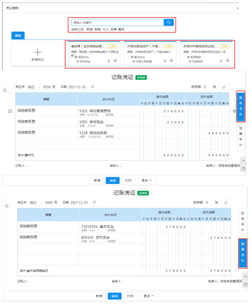Expand the 更多 menu under first voucher

pyautogui.click(x=147, y=180)
